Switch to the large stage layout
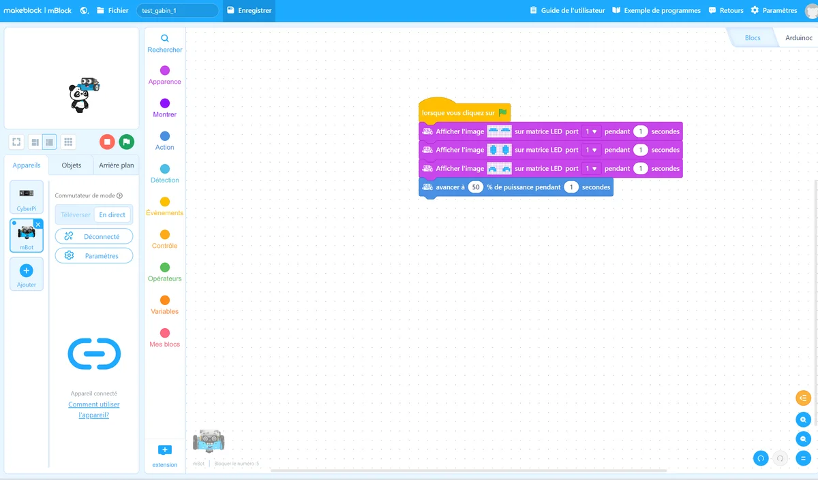The image size is (818, 480). pos(49,142)
